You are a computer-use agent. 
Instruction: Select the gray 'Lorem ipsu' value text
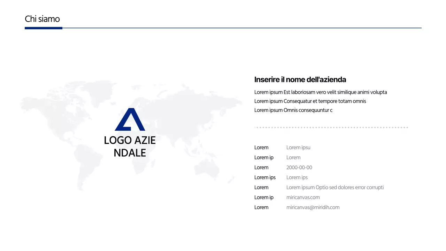tap(298, 148)
